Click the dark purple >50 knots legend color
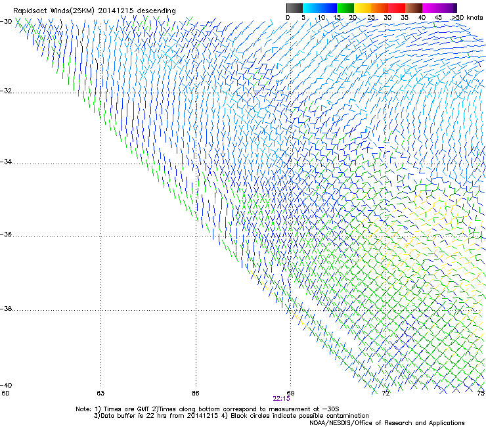The width and height of the screenshot is (486, 427). (x=455, y=8)
